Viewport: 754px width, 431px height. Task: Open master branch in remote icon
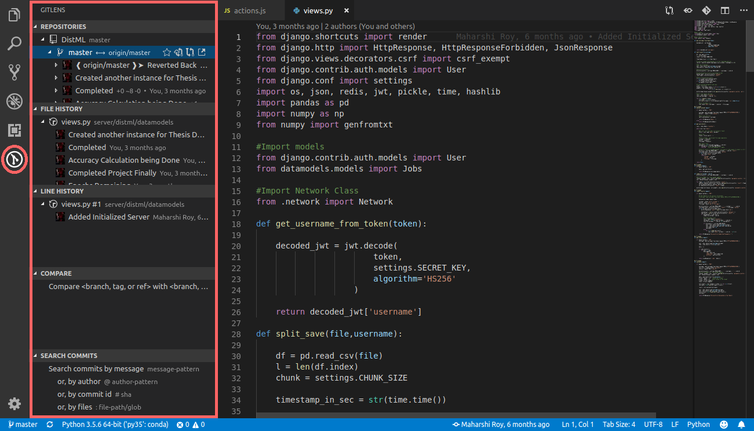tap(202, 52)
